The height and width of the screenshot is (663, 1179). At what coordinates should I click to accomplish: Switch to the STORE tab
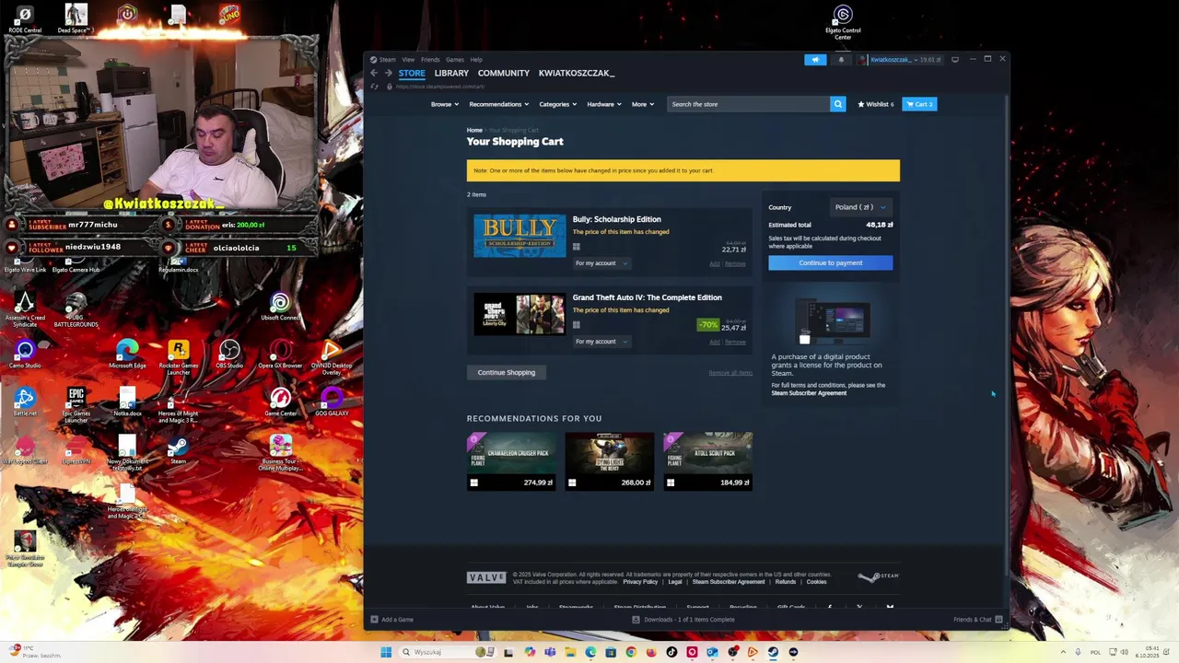pyautogui.click(x=412, y=73)
